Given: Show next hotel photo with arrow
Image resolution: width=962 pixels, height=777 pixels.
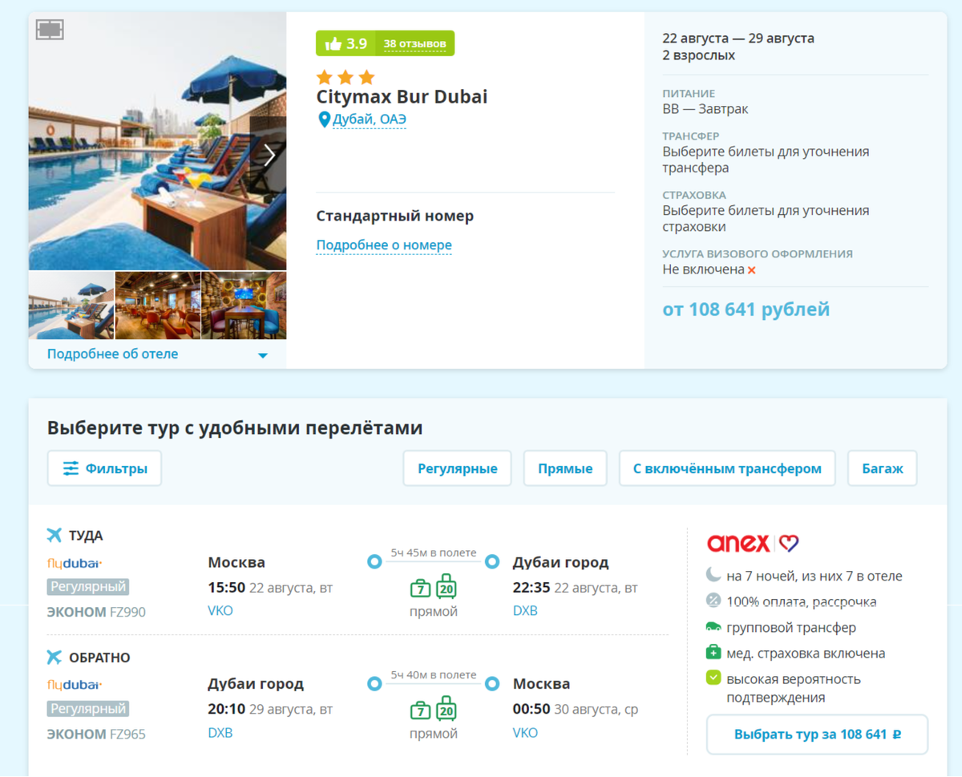Looking at the screenshot, I should [x=269, y=155].
